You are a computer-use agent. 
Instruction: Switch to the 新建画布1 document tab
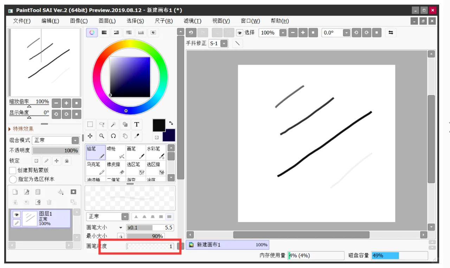(228, 245)
